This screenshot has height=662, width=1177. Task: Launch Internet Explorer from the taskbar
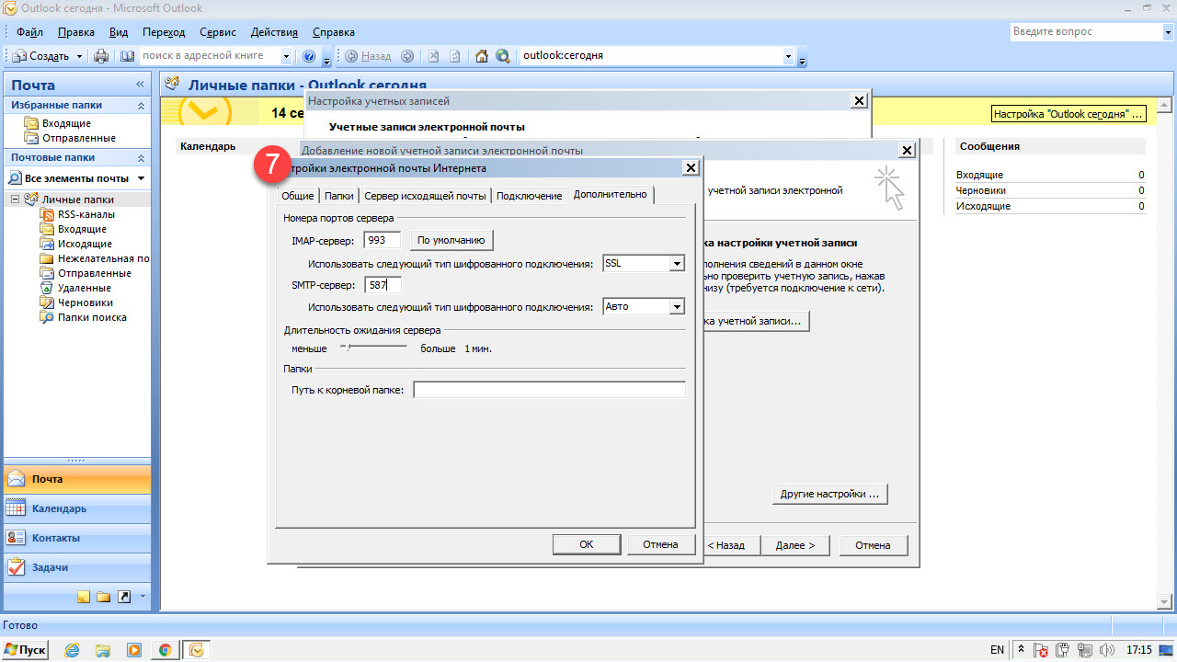pos(73,649)
